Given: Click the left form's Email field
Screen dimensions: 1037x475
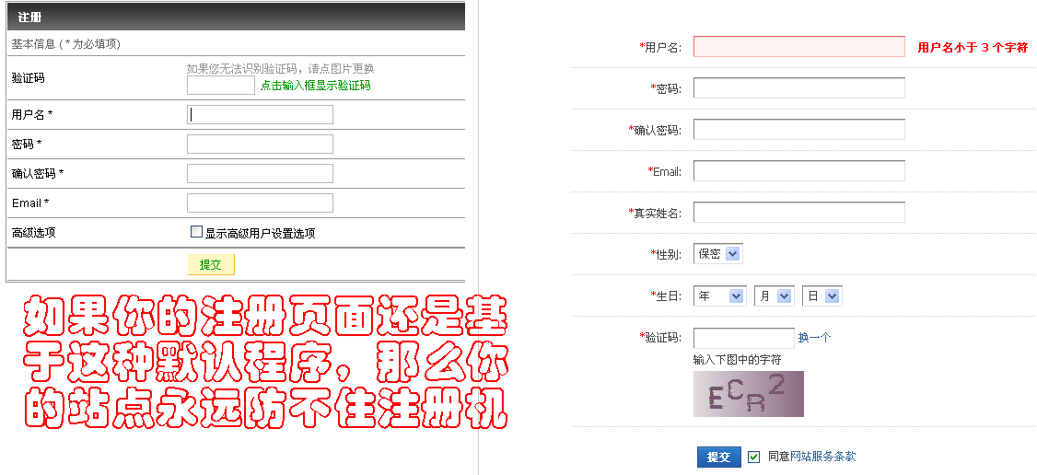Looking at the screenshot, I should coord(260,203).
